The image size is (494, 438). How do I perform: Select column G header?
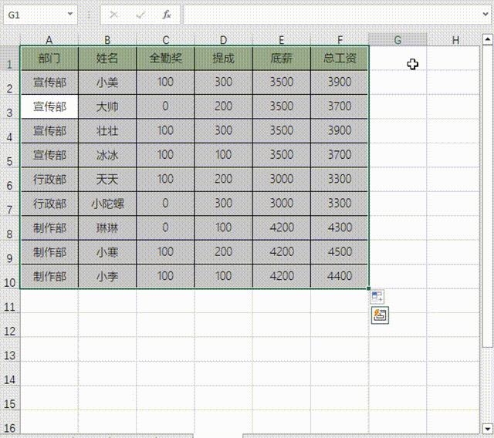point(398,40)
